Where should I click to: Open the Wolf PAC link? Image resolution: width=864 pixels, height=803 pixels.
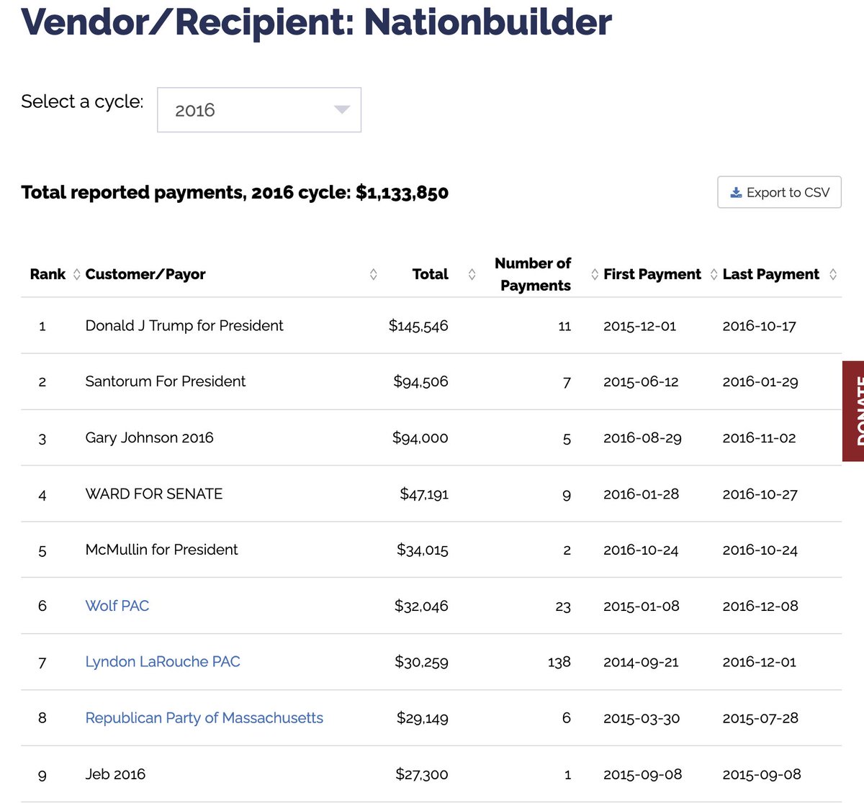[x=117, y=606]
